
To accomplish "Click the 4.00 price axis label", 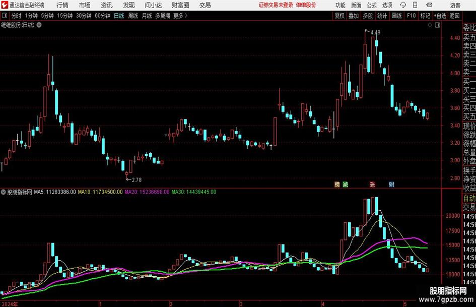I will click(x=455, y=73).
